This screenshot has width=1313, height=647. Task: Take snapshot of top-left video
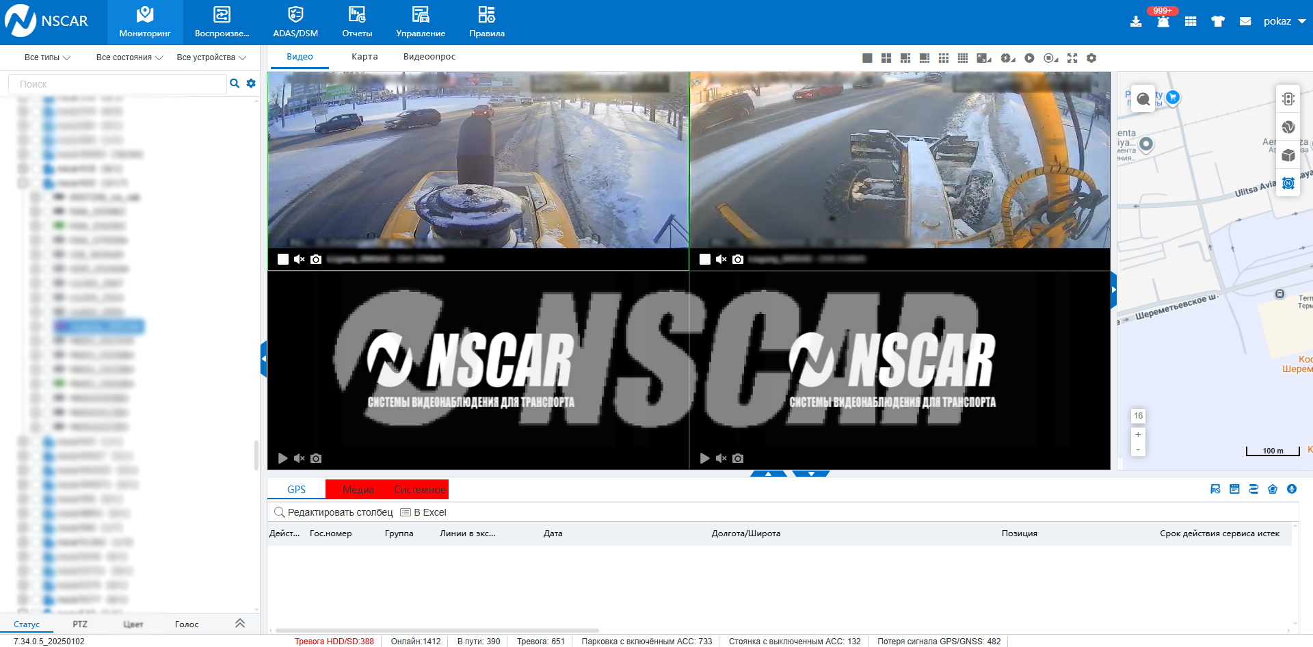coord(316,259)
